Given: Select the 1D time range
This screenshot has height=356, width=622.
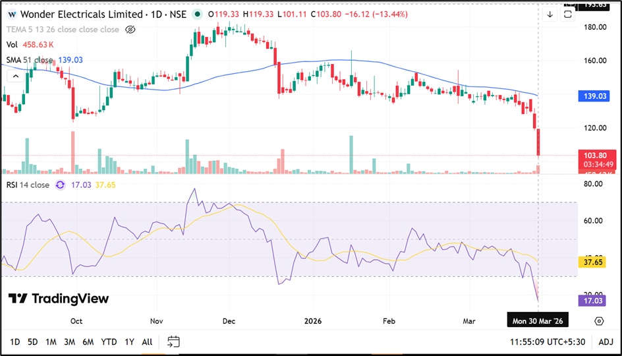Looking at the screenshot, I should (14, 341).
